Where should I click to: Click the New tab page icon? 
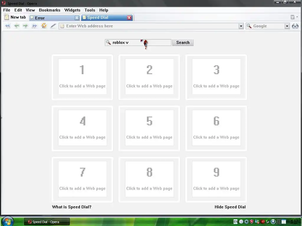[x=6, y=17]
